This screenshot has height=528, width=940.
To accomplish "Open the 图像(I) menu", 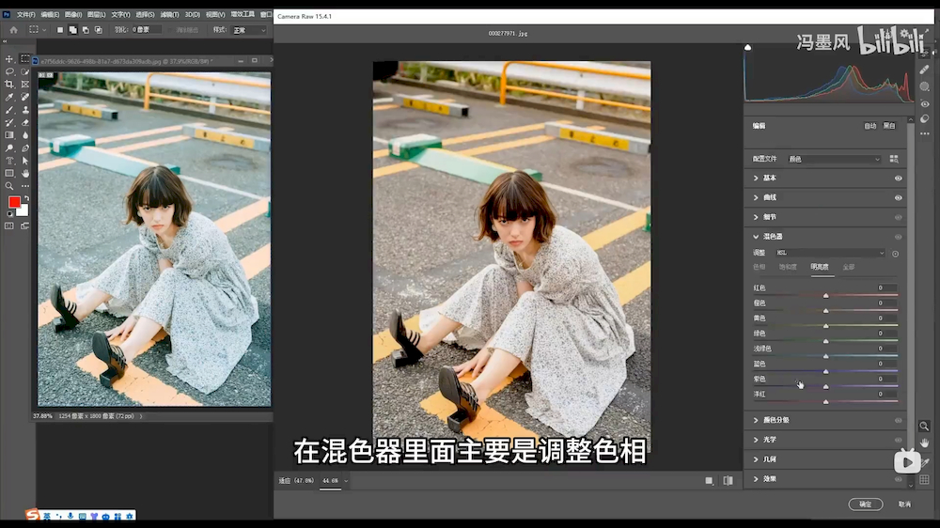I will coord(72,14).
